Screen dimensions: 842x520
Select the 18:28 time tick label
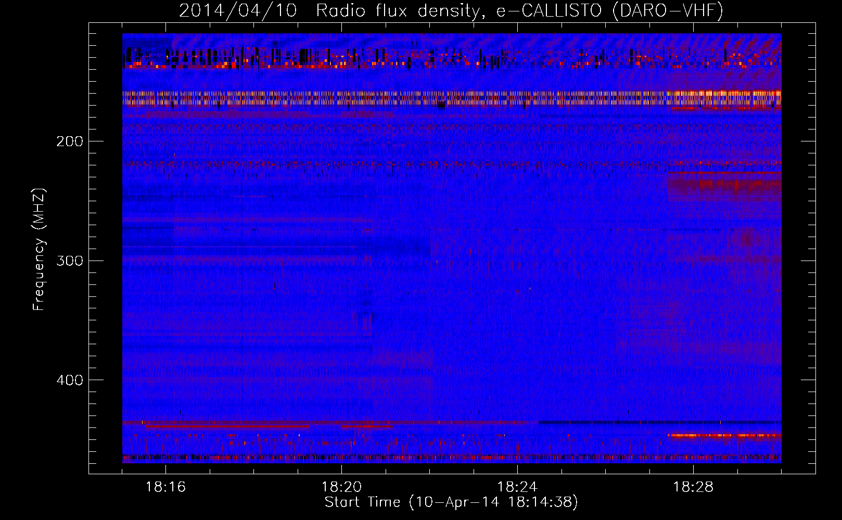coord(693,487)
